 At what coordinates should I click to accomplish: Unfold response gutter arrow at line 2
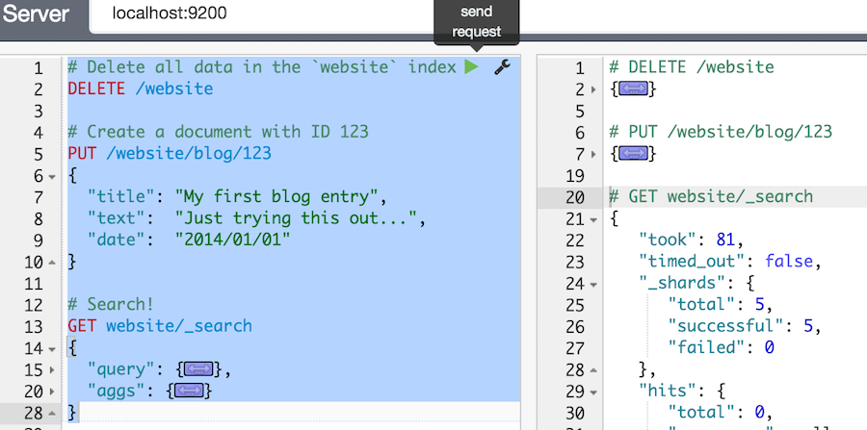tap(593, 89)
